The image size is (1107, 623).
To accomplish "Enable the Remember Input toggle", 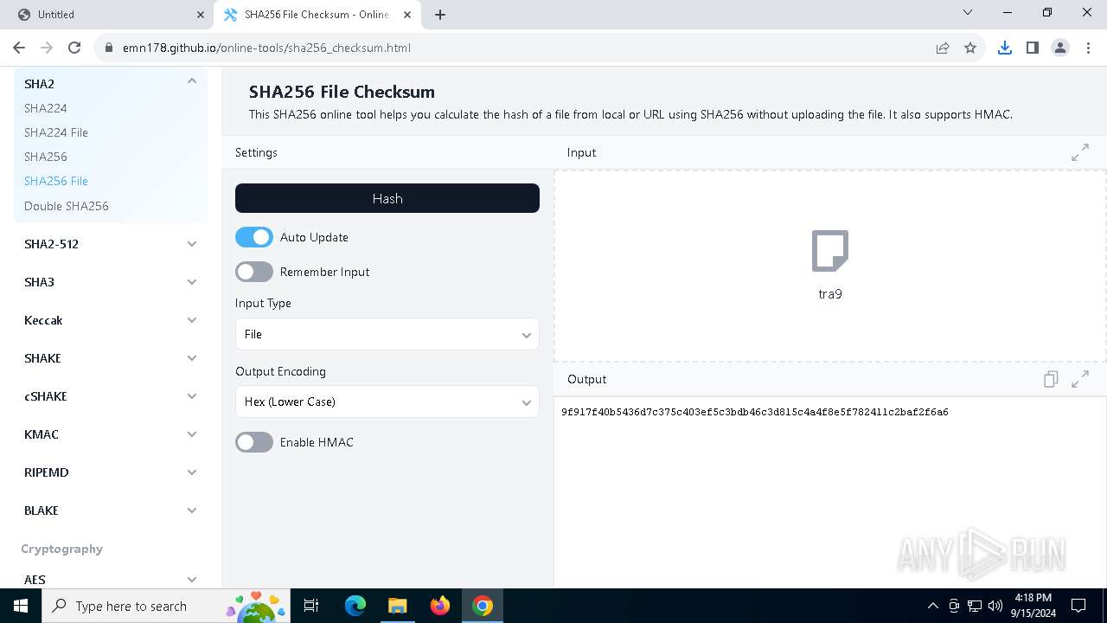I will (254, 272).
